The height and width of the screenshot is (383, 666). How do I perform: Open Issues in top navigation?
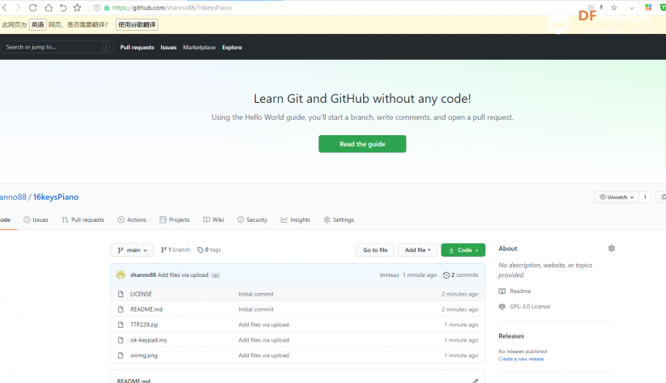tap(169, 47)
